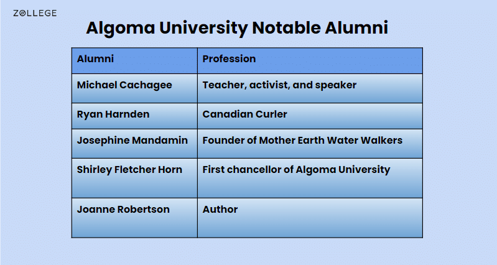
Task: Click First chancellor of Algoma University text
Action: coord(296,170)
